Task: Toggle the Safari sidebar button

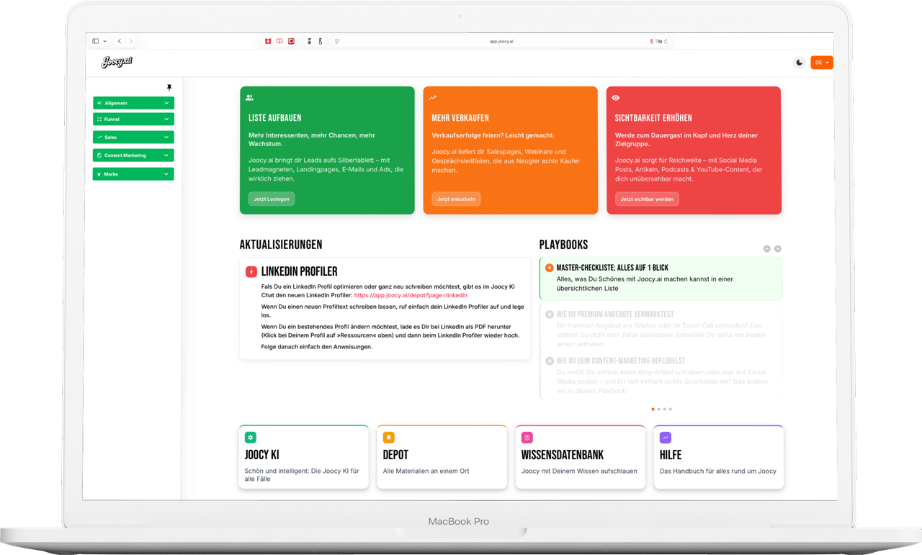Action: pyautogui.click(x=96, y=41)
